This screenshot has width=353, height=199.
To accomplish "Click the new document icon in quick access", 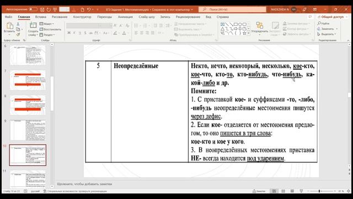I will coord(82,9).
